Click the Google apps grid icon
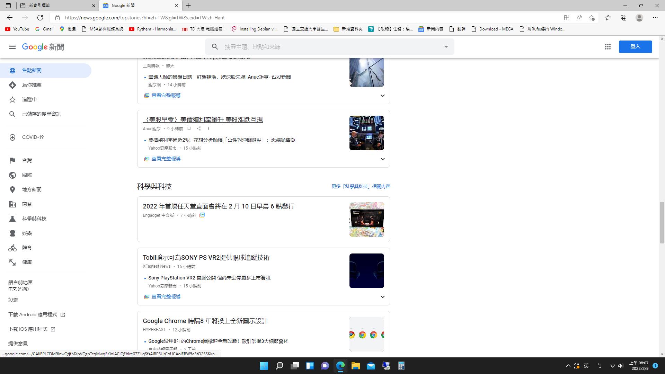 coord(608,47)
